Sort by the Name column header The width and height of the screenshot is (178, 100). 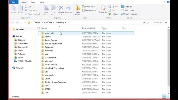(x=44, y=28)
